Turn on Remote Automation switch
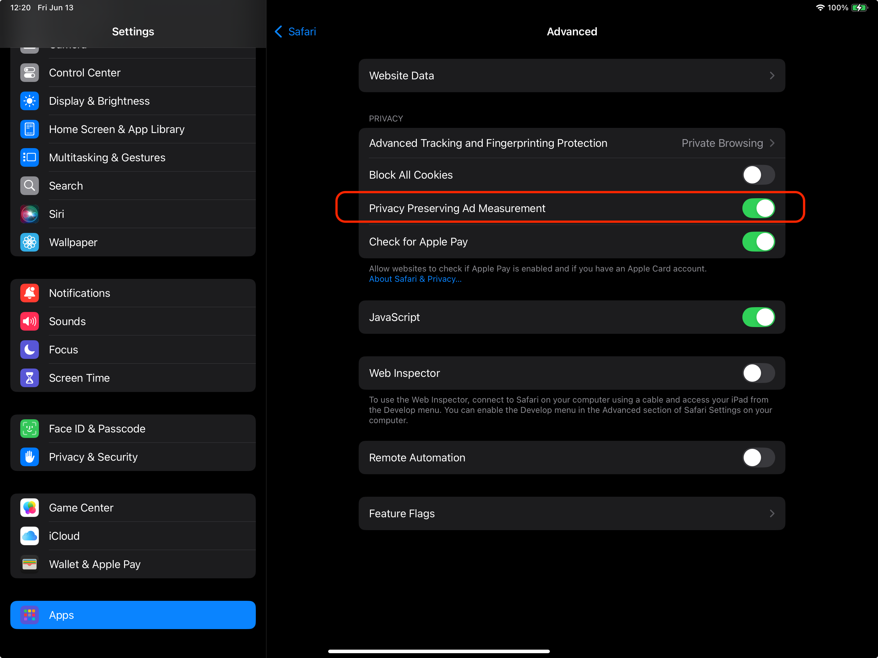 [x=758, y=458]
